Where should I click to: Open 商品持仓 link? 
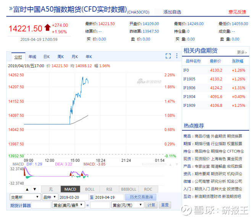202,151
